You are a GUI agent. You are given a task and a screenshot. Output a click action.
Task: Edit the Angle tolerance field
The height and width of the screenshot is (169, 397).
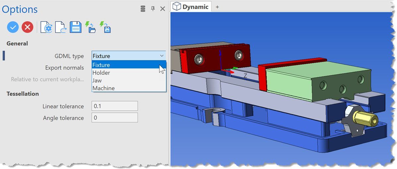[115, 118]
